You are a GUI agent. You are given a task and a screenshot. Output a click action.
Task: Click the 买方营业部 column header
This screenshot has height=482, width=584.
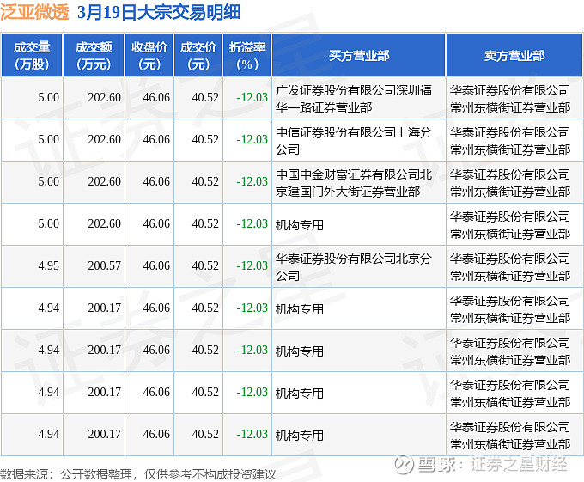coord(359,56)
